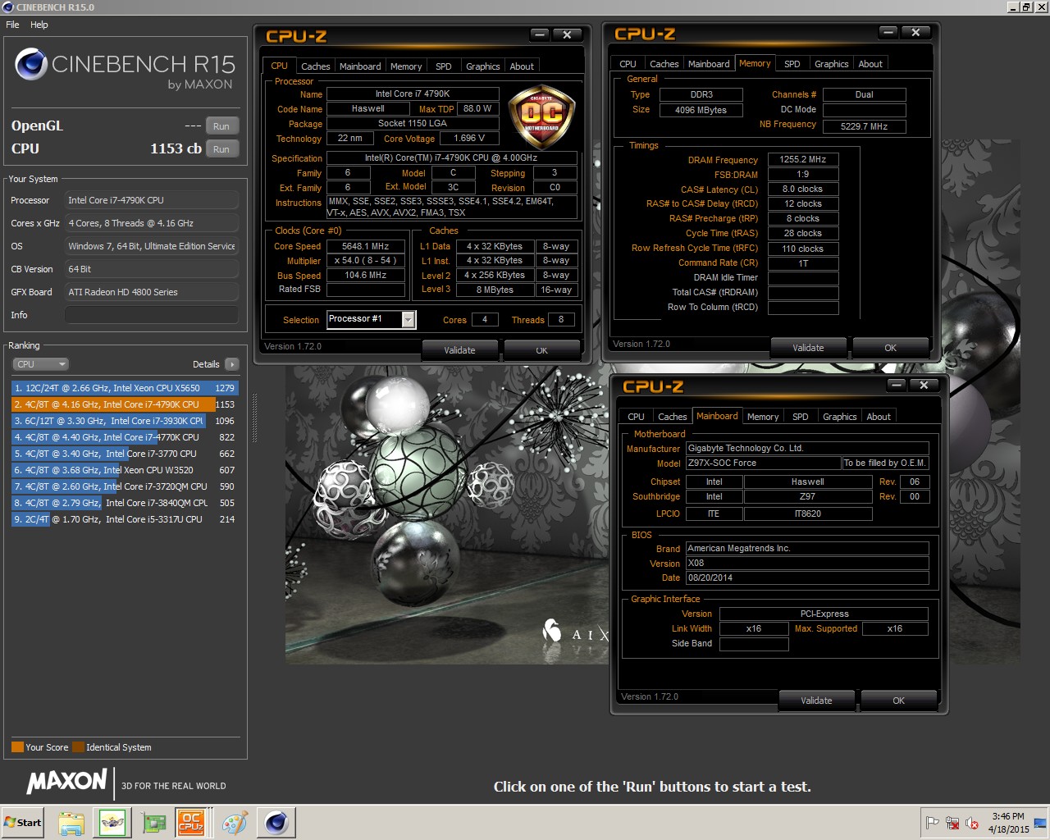Open CPU tab in Memory CPU-Z window
This screenshot has height=840, width=1050.
coord(628,64)
